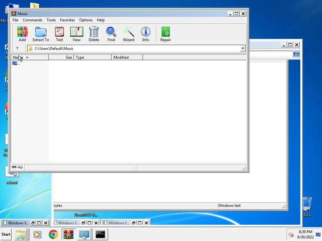322x241 pixels.
Task: Click the Extract To toolbar icon
Action: [x=41, y=34]
